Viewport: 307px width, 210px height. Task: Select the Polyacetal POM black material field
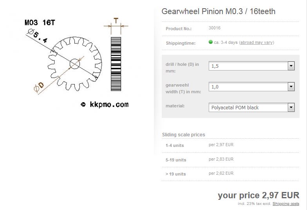pos(251,107)
